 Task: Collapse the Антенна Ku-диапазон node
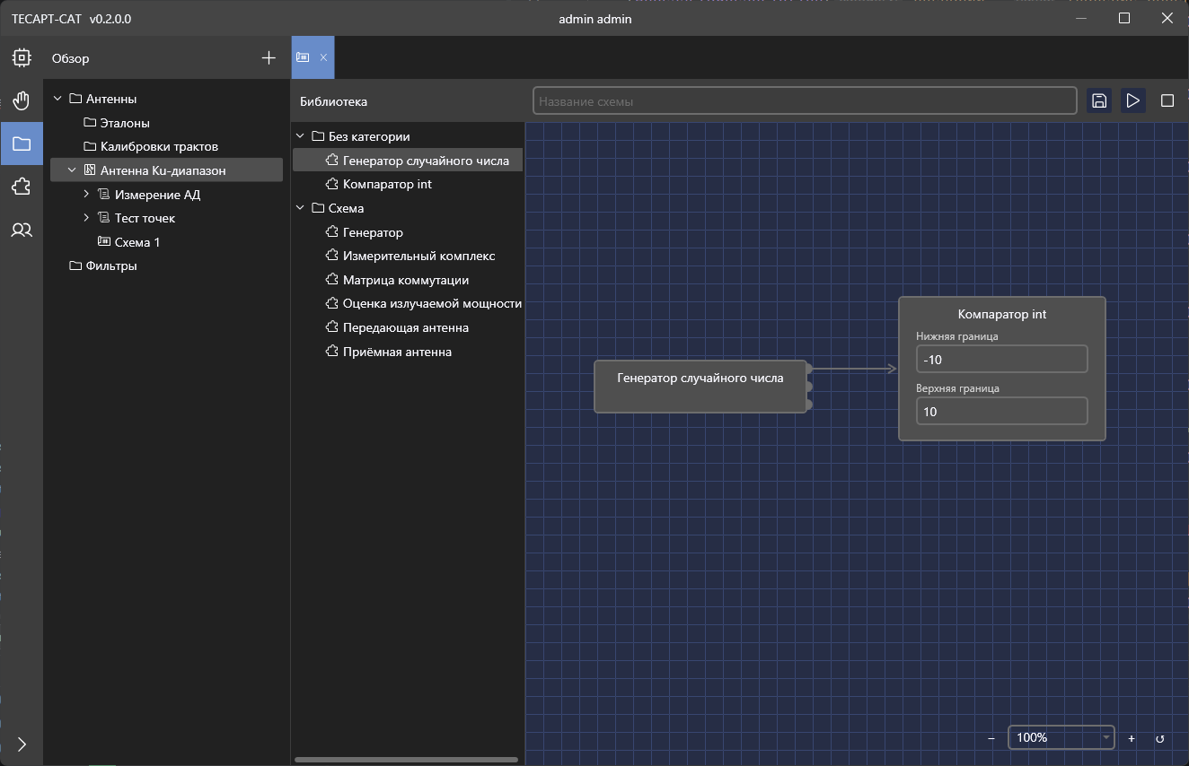[72, 170]
